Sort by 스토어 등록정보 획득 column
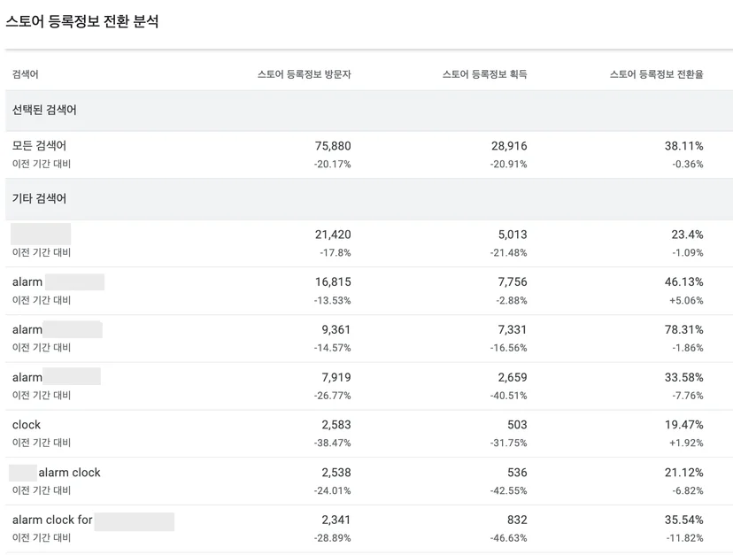The width and height of the screenshot is (733, 555). pyautogui.click(x=485, y=73)
